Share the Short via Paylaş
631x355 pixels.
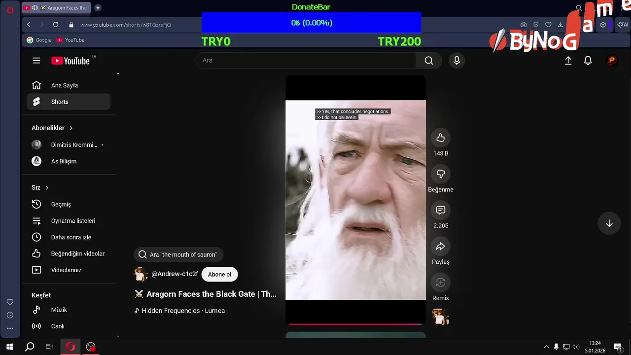click(441, 246)
